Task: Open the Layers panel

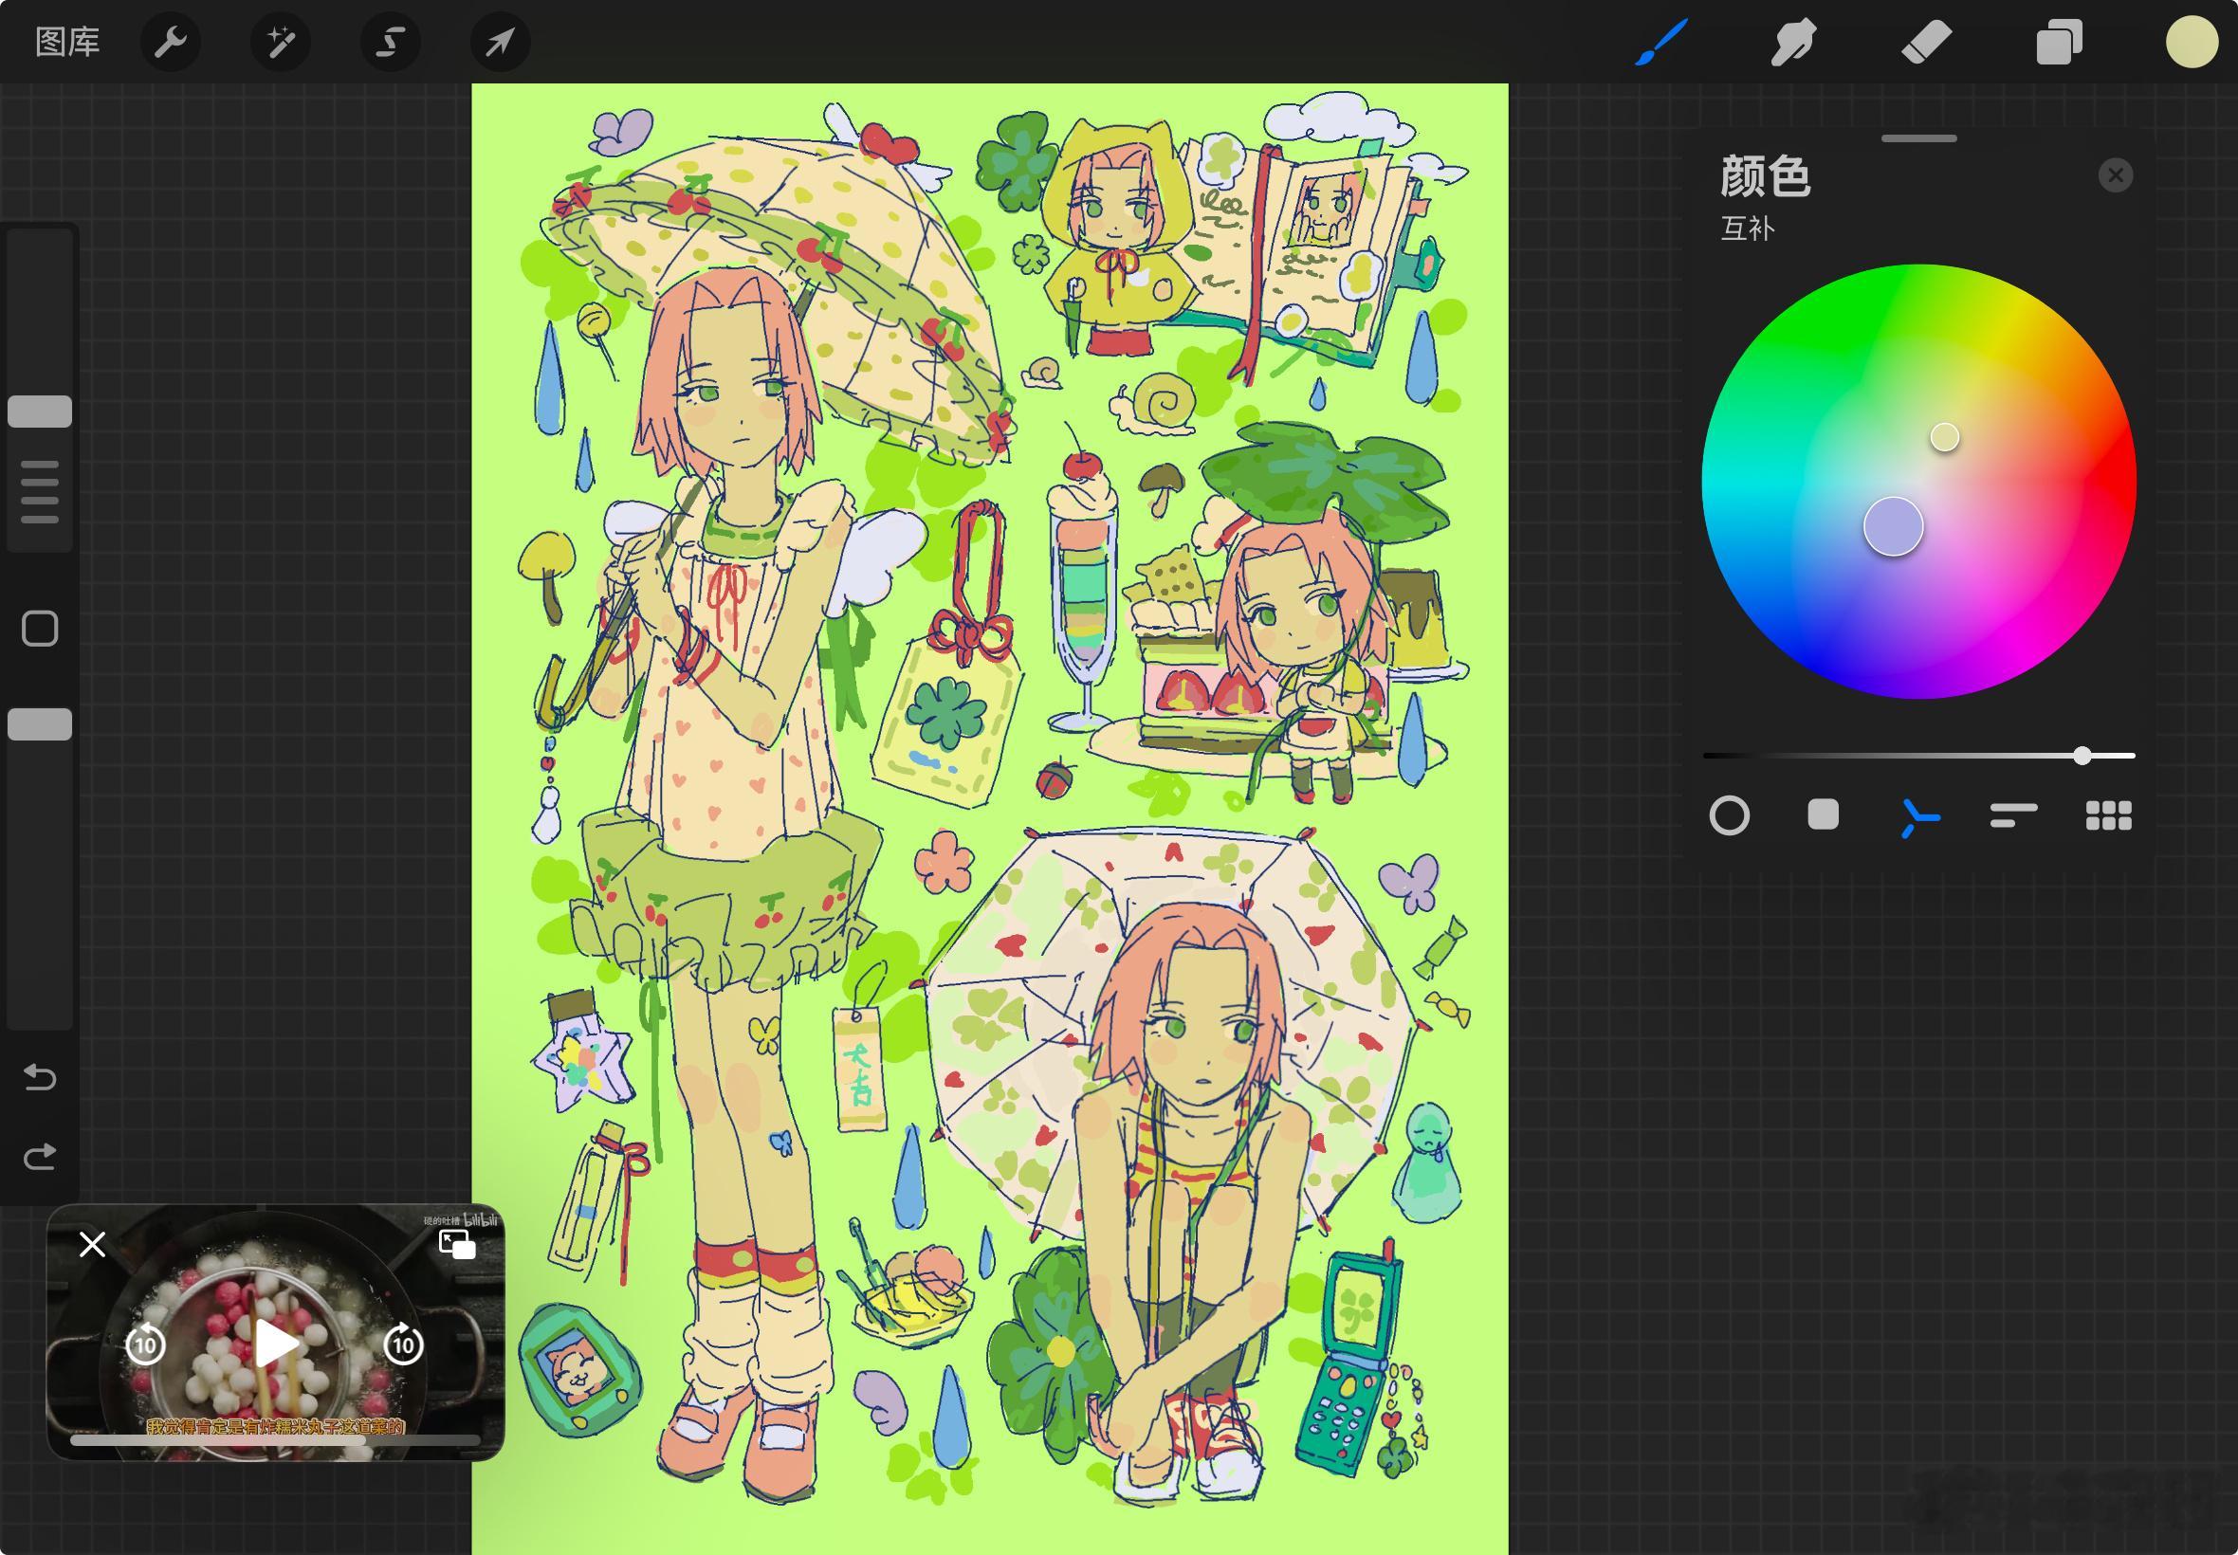Action: pyautogui.click(x=2059, y=42)
